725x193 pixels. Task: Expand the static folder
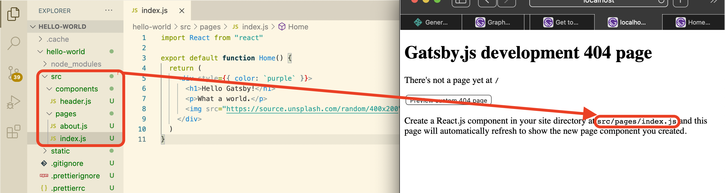[75, 151]
